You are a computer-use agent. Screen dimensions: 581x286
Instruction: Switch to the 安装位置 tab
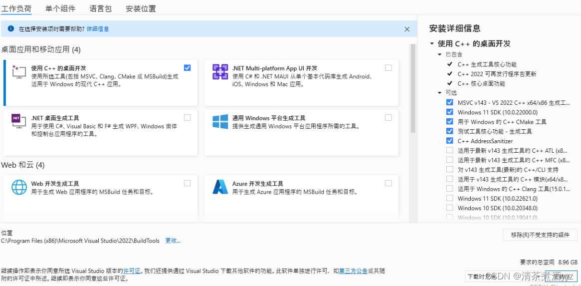(141, 8)
